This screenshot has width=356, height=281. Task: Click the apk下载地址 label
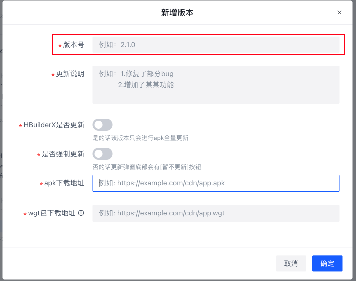(64, 183)
